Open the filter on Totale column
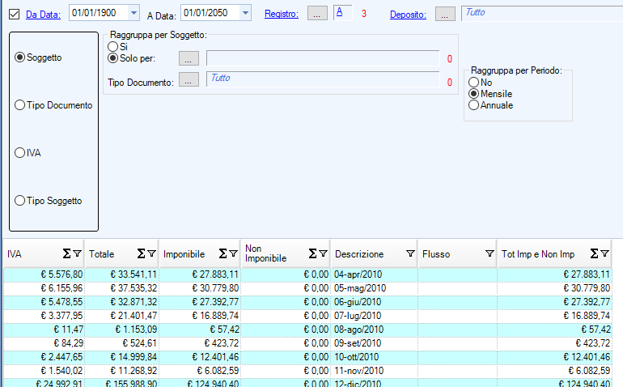623x387 pixels. (151, 253)
